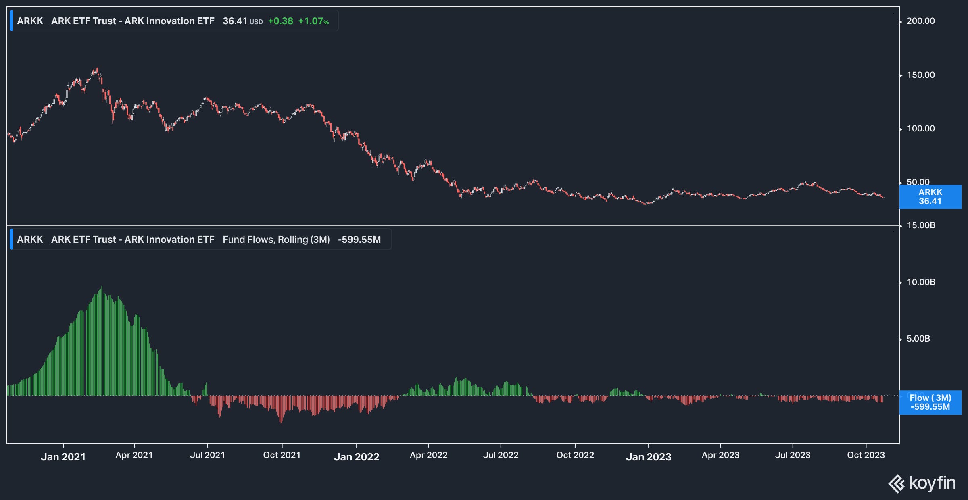Click the +0.38 change value

[280, 21]
